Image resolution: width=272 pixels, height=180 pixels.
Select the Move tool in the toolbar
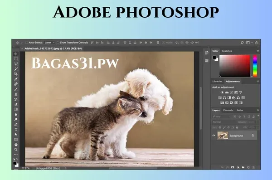click(x=16, y=54)
